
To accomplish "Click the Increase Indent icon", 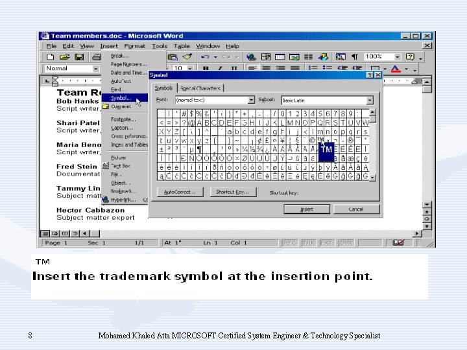I will tap(357, 69).
